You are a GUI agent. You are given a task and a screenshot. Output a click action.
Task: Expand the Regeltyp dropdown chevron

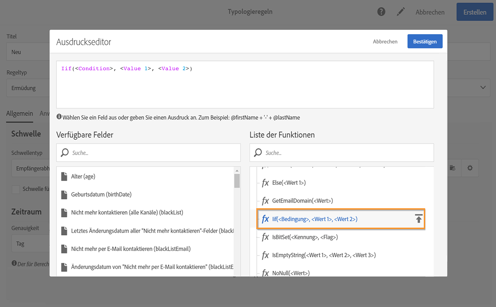tap(483, 88)
